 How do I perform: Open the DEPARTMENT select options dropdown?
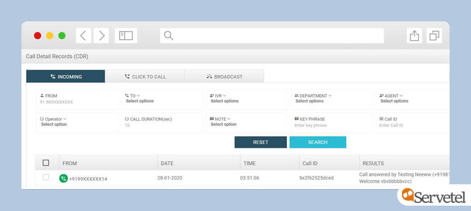(332, 99)
